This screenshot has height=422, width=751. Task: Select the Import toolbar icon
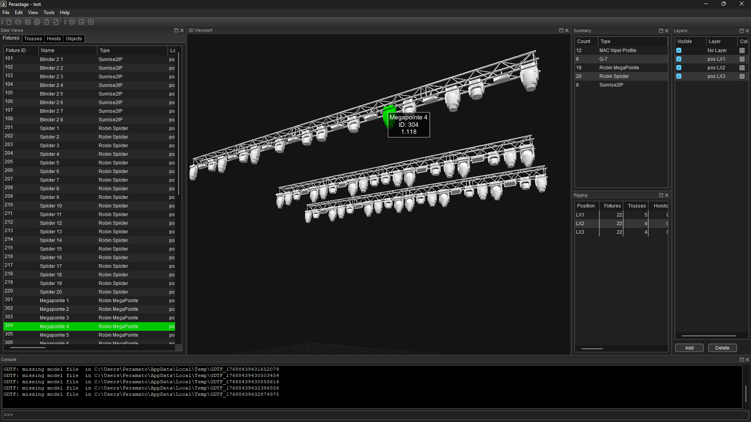[46, 22]
